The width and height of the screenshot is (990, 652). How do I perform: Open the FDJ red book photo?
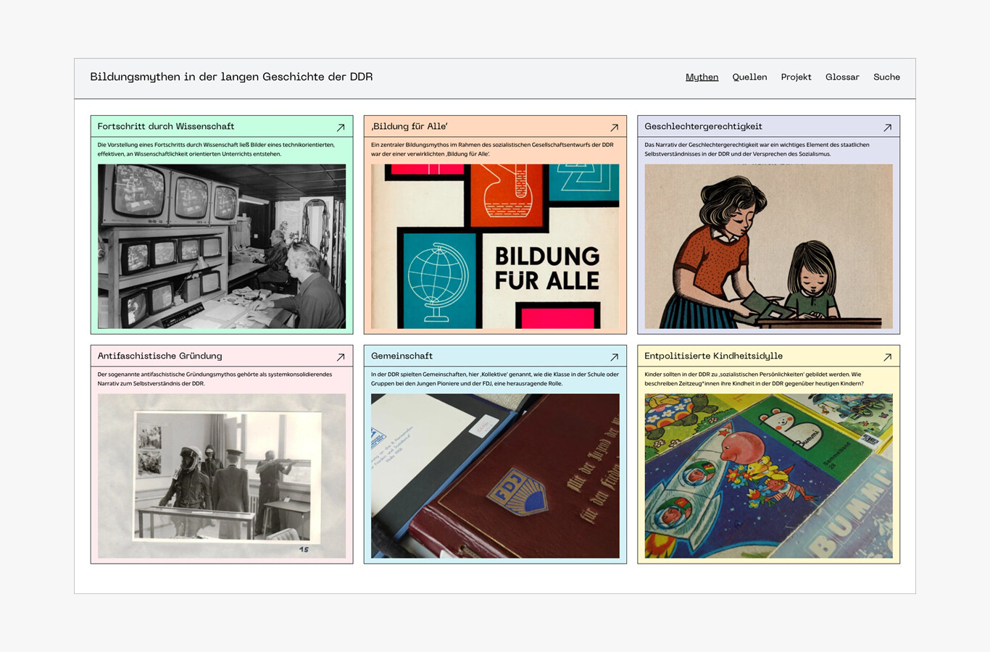(x=495, y=476)
